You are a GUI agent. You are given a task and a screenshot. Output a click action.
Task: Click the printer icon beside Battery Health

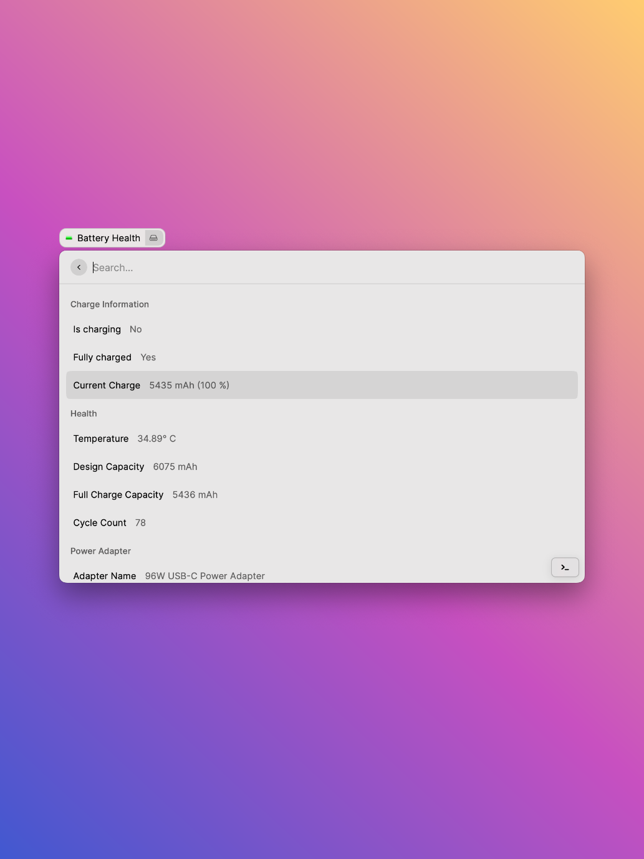(153, 238)
